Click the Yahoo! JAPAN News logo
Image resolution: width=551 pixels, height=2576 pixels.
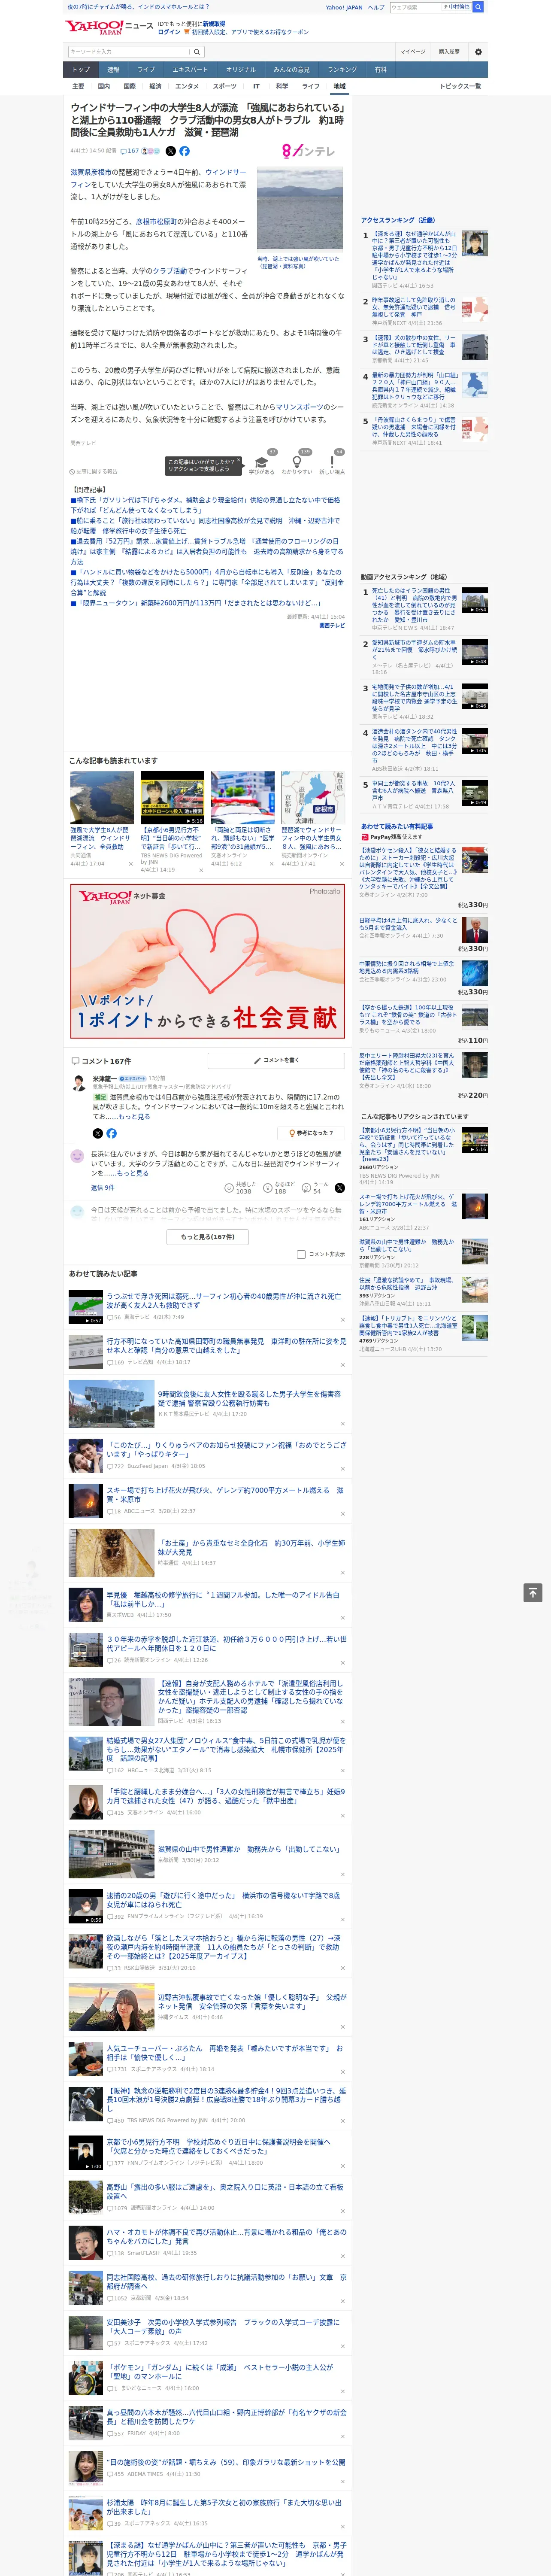109,27
